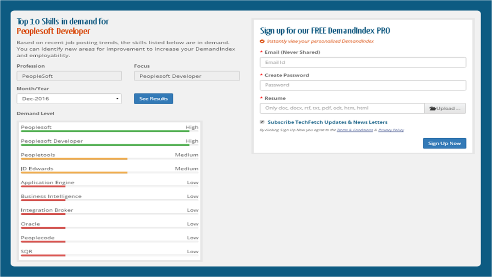
Task: Select the Integration Broker skill text
Action: (x=47, y=210)
